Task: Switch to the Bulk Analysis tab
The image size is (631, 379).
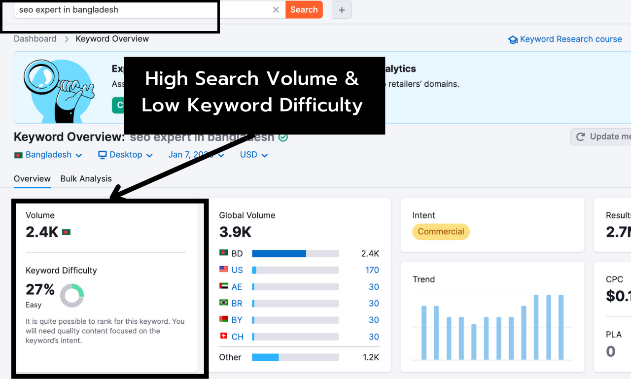Action: point(86,178)
